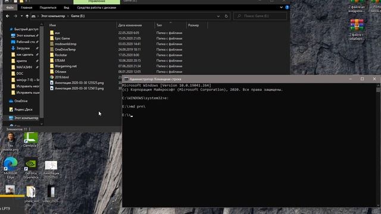
Task: Open pinned Этот компьютер under quick access
Action: 25,36
